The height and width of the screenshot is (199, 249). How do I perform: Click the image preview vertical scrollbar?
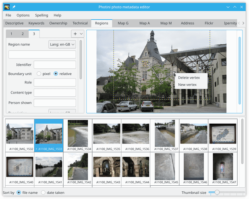point(240,70)
